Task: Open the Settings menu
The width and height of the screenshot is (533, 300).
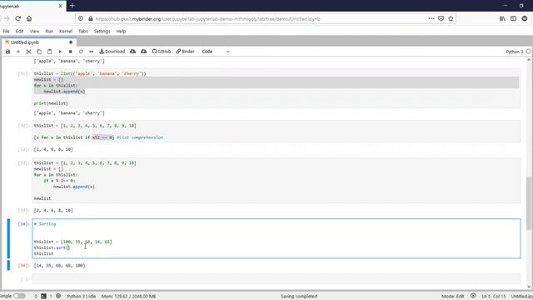Action: pyautogui.click(x=102, y=32)
